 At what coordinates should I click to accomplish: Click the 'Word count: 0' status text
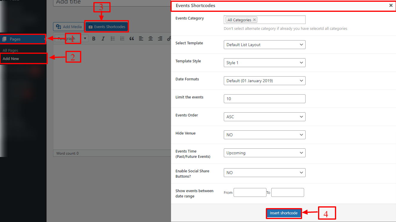(68, 153)
